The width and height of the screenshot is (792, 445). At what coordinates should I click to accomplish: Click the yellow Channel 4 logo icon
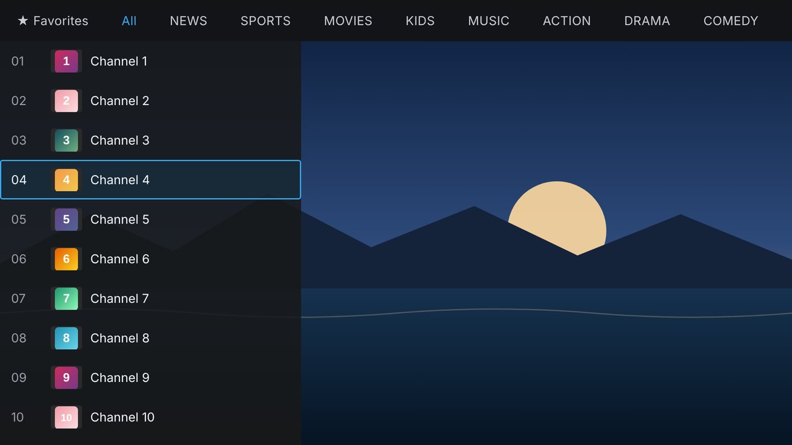pyautogui.click(x=66, y=180)
